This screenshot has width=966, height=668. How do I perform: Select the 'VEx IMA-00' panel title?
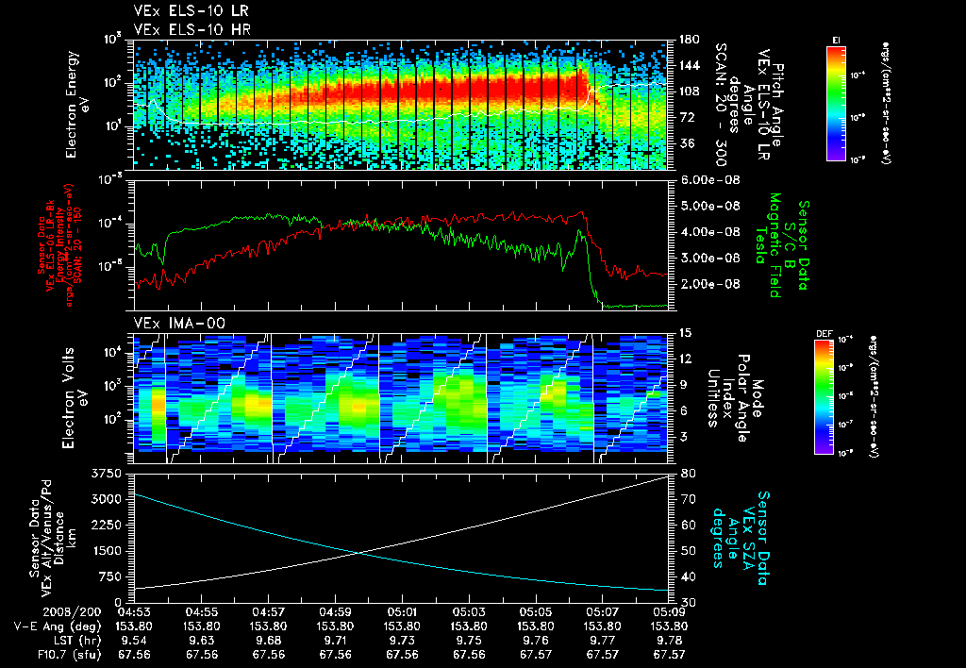point(179,323)
